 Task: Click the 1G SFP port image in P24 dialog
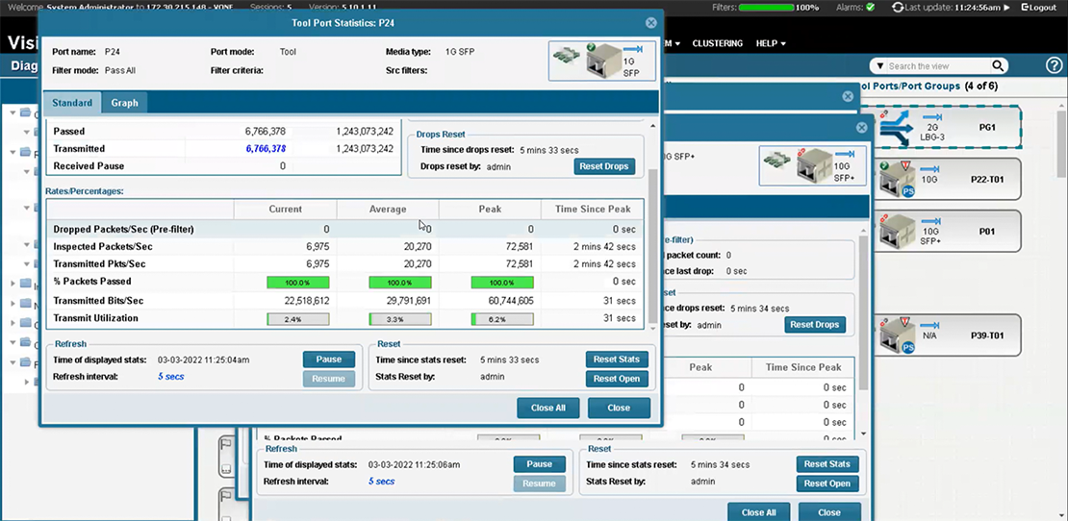(601, 61)
